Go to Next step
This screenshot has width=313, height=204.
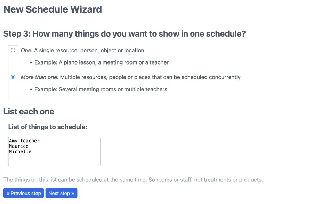coord(61,193)
